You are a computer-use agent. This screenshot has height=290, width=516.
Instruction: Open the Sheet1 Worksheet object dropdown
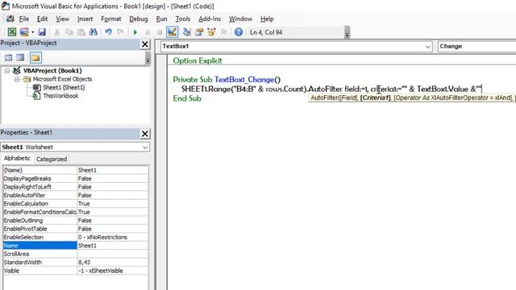pos(145,147)
